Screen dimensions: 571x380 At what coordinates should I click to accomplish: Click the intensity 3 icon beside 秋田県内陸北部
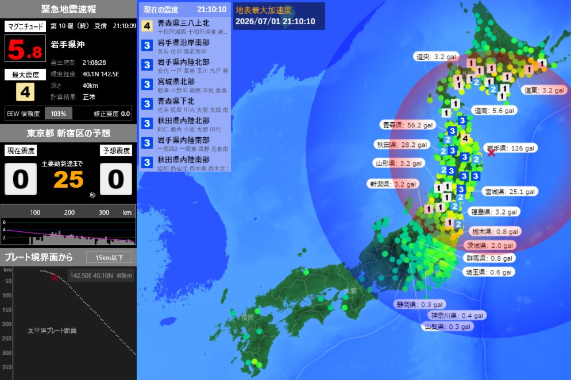pos(147,123)
